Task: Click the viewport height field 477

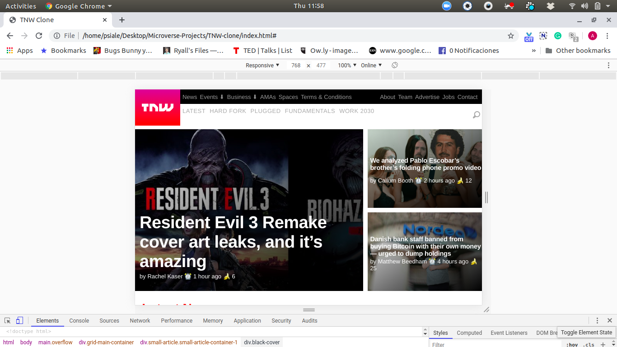Action: point(321,66)
